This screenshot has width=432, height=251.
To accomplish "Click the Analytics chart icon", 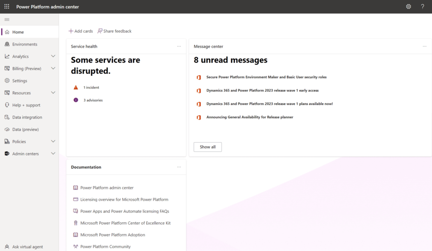I will point(7,56).
